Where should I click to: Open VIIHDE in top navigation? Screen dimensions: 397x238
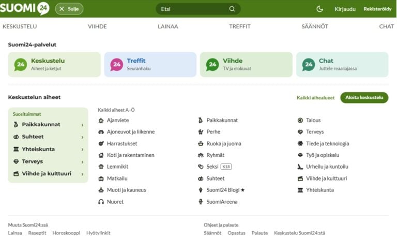97,26
